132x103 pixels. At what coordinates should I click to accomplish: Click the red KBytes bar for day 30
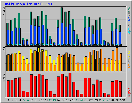pyautogui.click(x=120, y=89)
